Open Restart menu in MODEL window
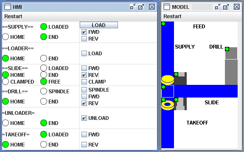This screenshot has height=152, width=244. pos(172,16)
